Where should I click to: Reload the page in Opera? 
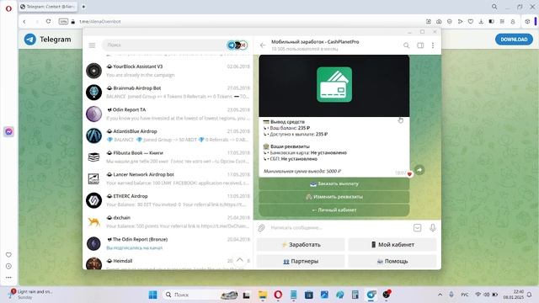coord(49,21)
